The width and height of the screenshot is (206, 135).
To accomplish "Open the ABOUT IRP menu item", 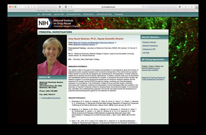I will 59,15.
